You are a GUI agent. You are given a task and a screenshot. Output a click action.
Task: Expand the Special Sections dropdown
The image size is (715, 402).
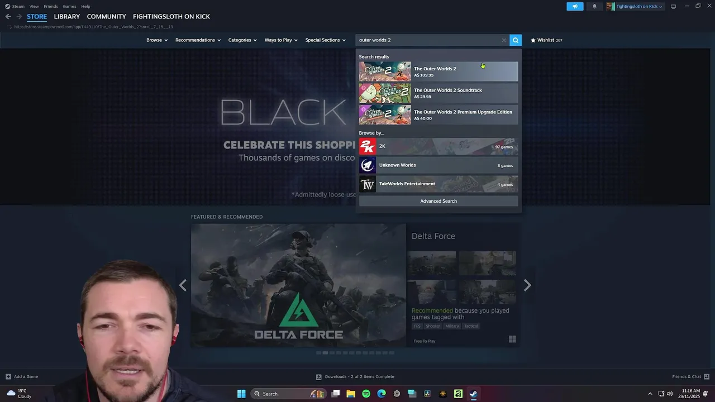(x=325, y=40)
